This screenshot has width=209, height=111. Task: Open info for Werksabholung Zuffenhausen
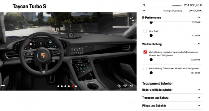click(x=151, y=73)
